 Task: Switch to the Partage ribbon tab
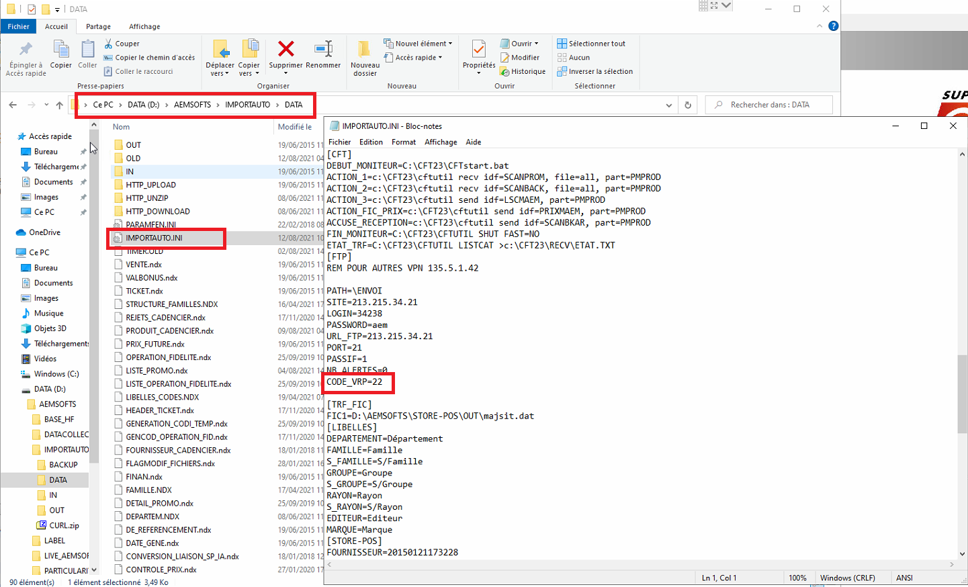point(98,26)
